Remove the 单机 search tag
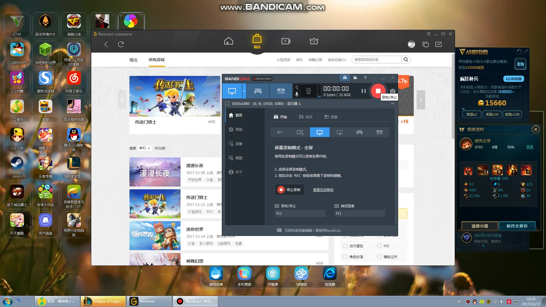Viewport: 546px width, 307px height. (149, 148)
